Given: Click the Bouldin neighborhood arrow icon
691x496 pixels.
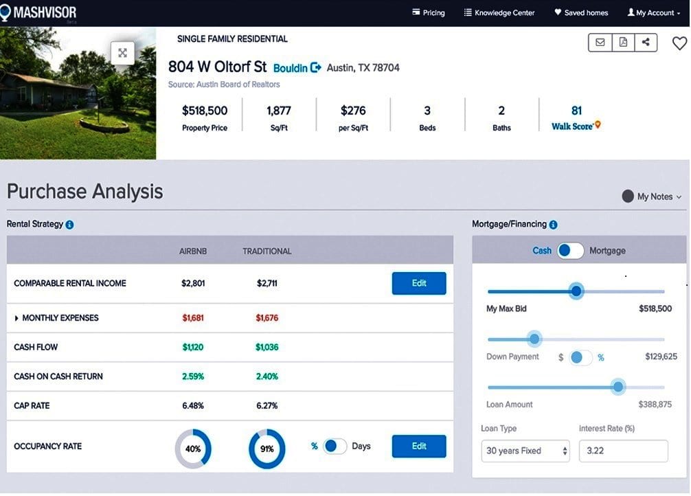Looking at the screenshot, I should click(316, 67).
